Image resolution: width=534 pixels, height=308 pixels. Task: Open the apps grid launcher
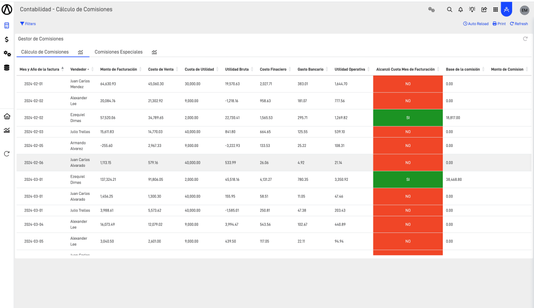(x=495, y=9)
